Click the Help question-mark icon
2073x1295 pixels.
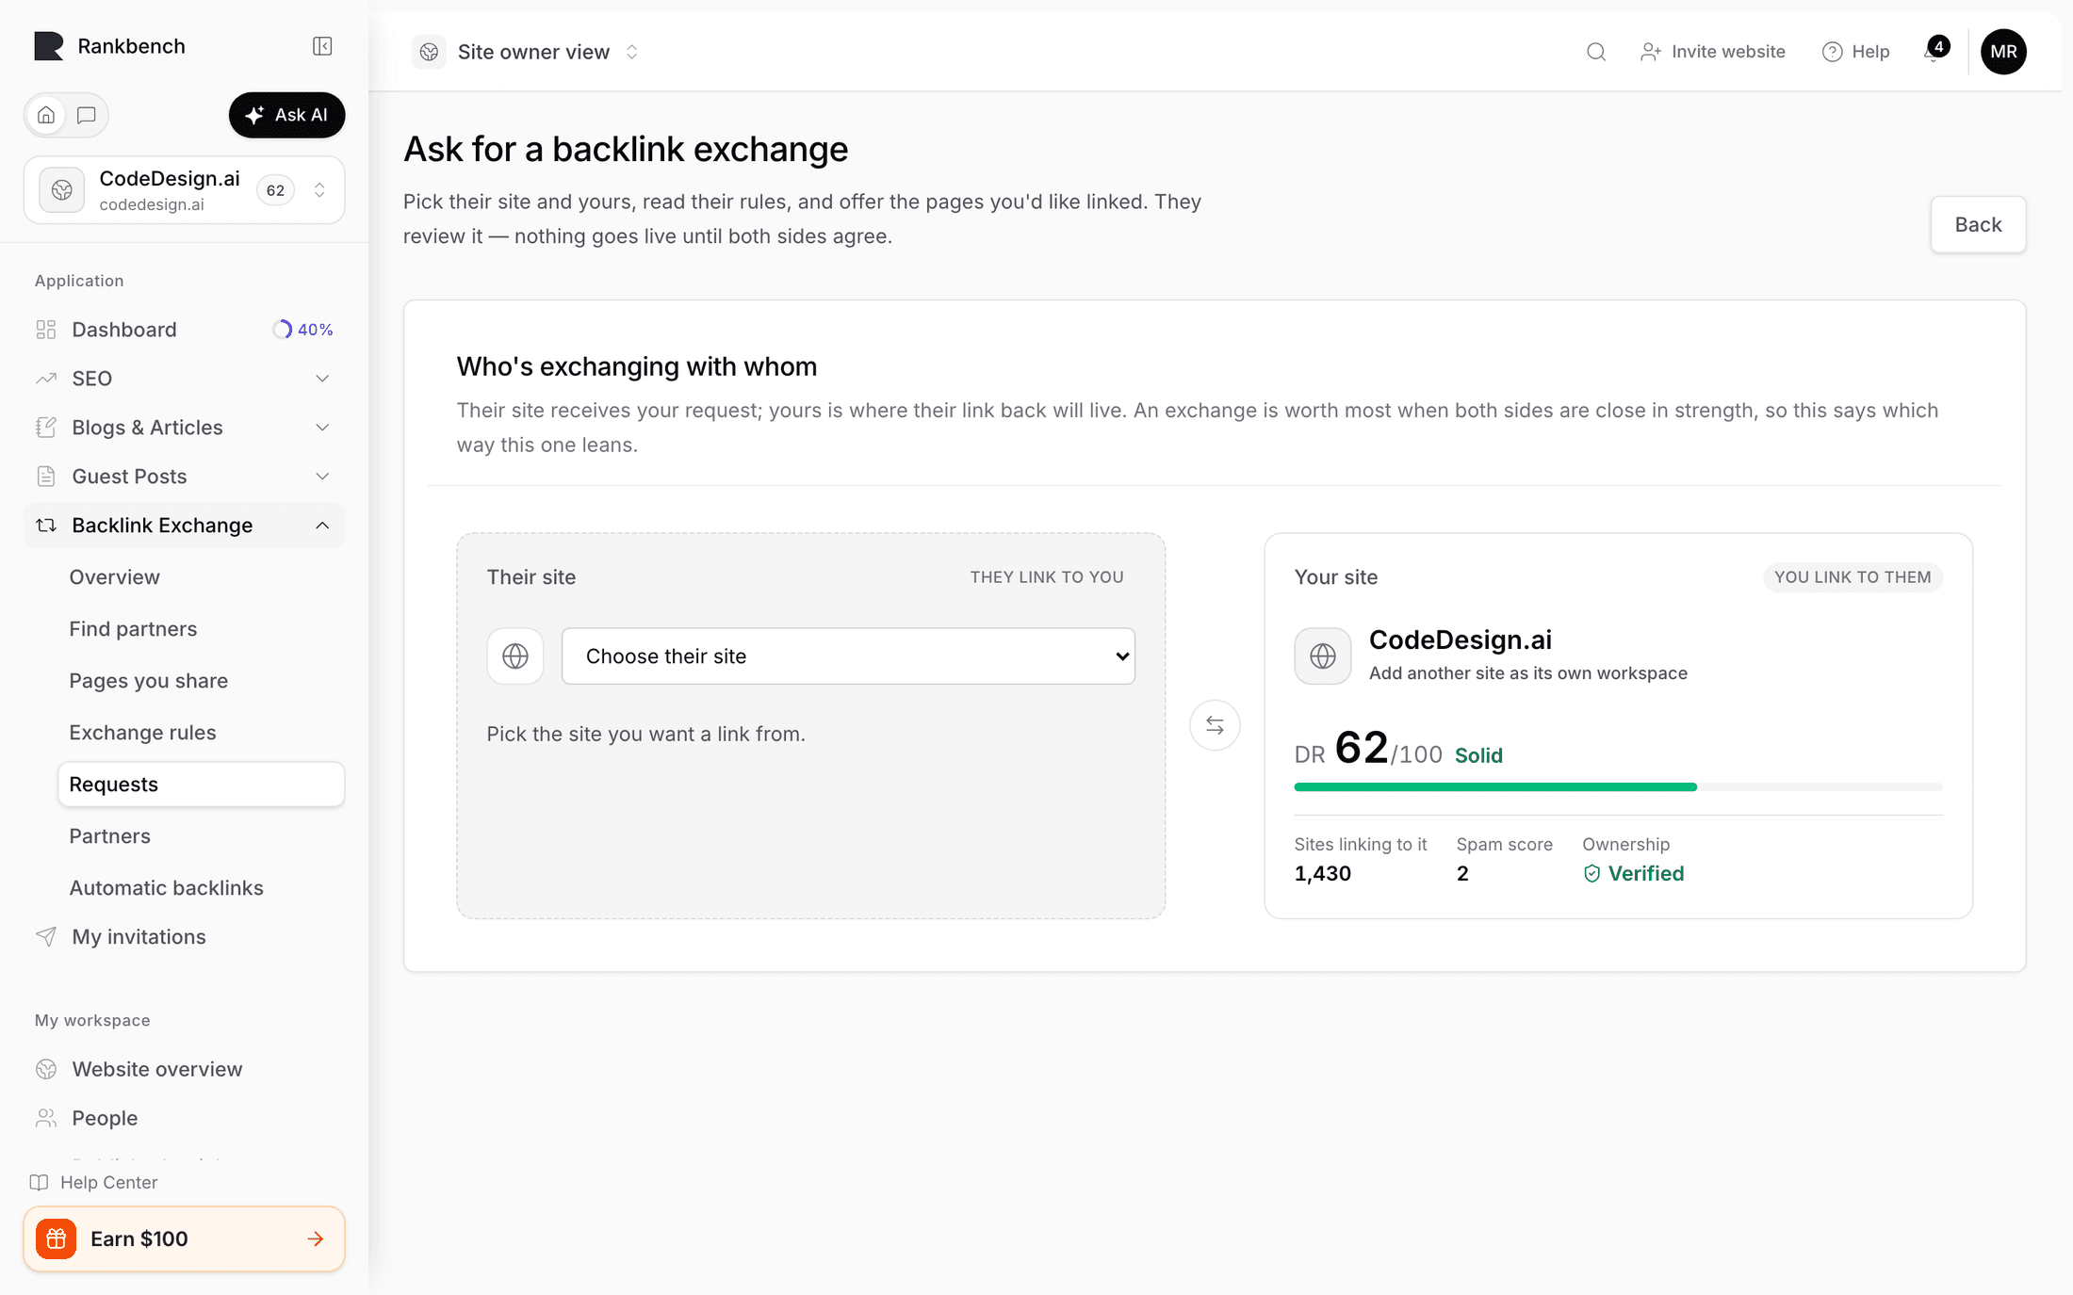(x=1832, y=52)
